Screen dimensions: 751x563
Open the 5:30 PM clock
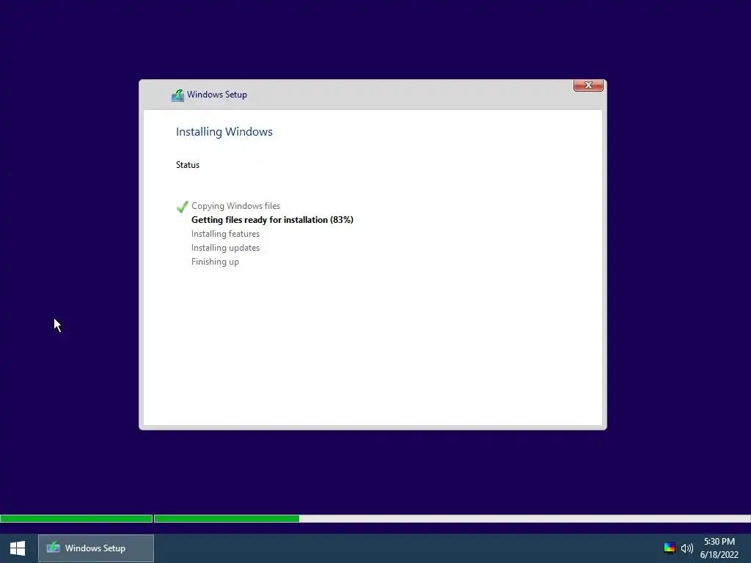[719, 542]
